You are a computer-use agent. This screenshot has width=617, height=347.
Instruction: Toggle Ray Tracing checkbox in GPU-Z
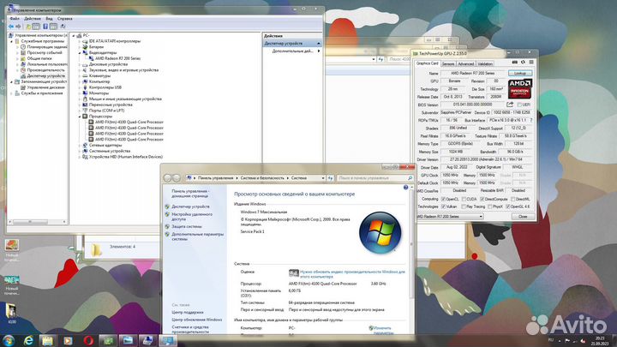pos(464,206)
